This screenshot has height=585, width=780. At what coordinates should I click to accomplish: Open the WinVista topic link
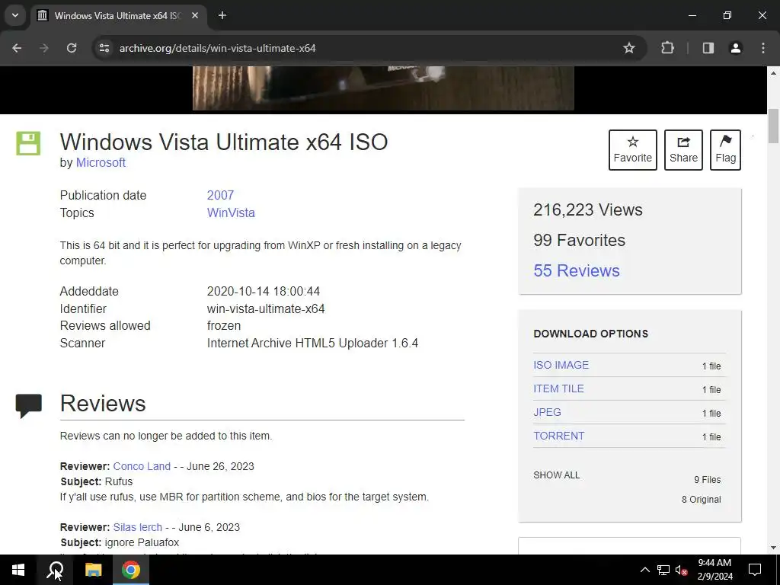pos(231,213)
